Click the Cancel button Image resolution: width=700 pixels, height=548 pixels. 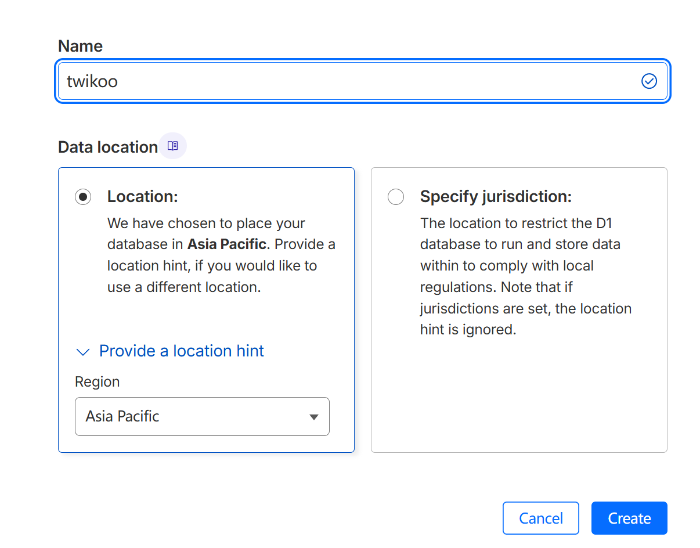(540, 518)
